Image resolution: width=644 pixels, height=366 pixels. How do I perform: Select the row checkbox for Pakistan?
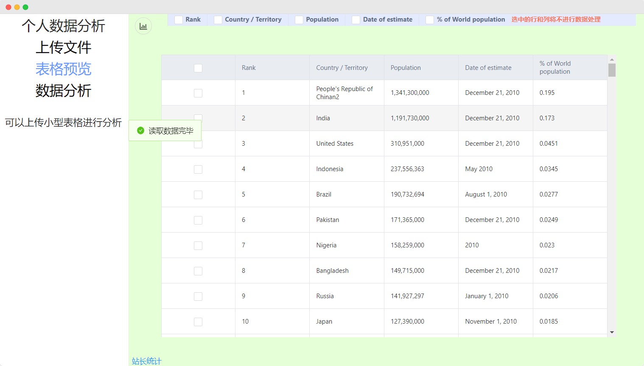[198, 220]
